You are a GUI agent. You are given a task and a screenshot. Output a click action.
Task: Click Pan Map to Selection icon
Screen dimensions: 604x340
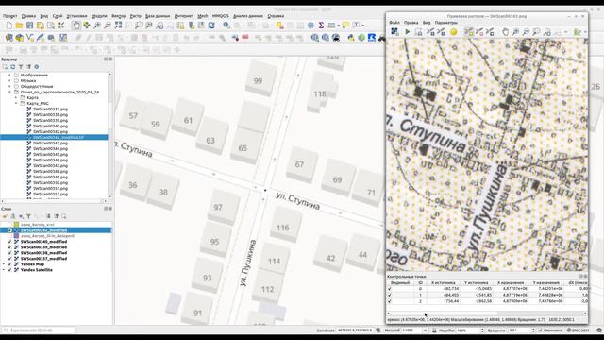pyautogui.click(x=87, y=25)
